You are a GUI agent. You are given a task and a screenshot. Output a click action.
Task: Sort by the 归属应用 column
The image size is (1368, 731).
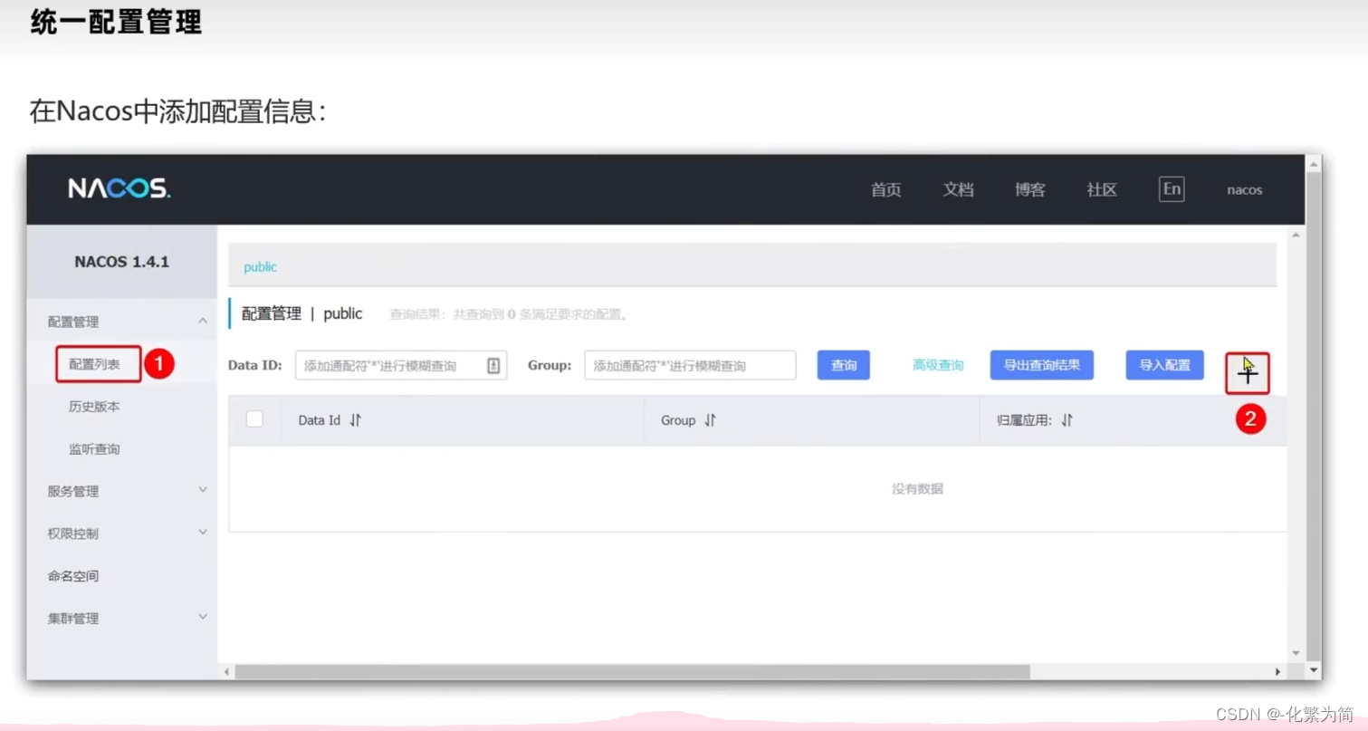click(1067, 420)
